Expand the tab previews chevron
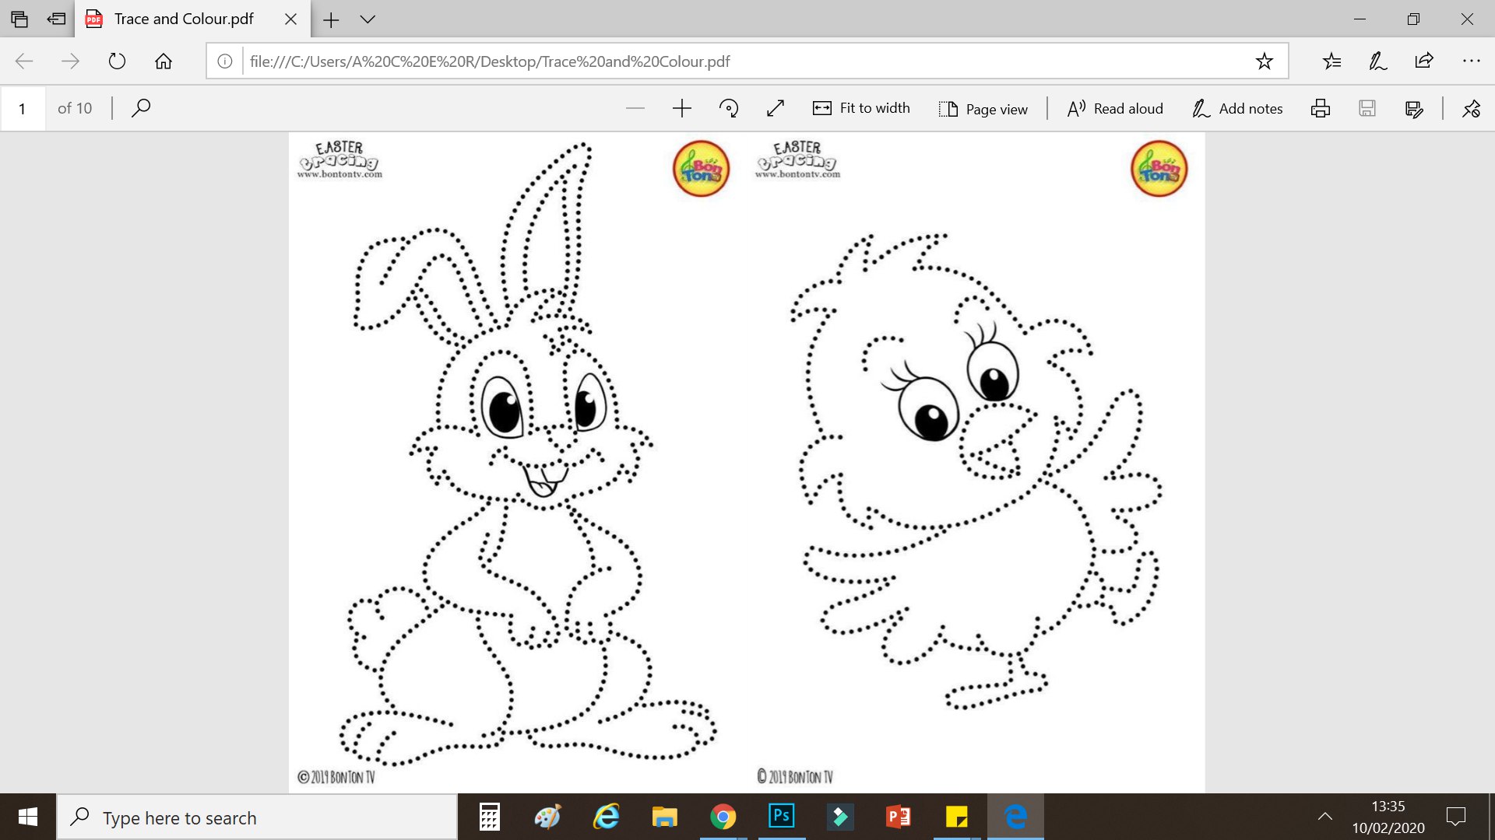Image resolution: width=1495 pixels, height=840 pixels. (368, 19)
